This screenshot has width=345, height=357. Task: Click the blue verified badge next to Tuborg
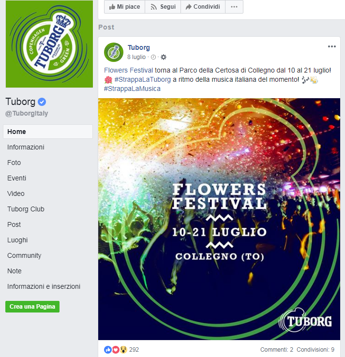42,102
